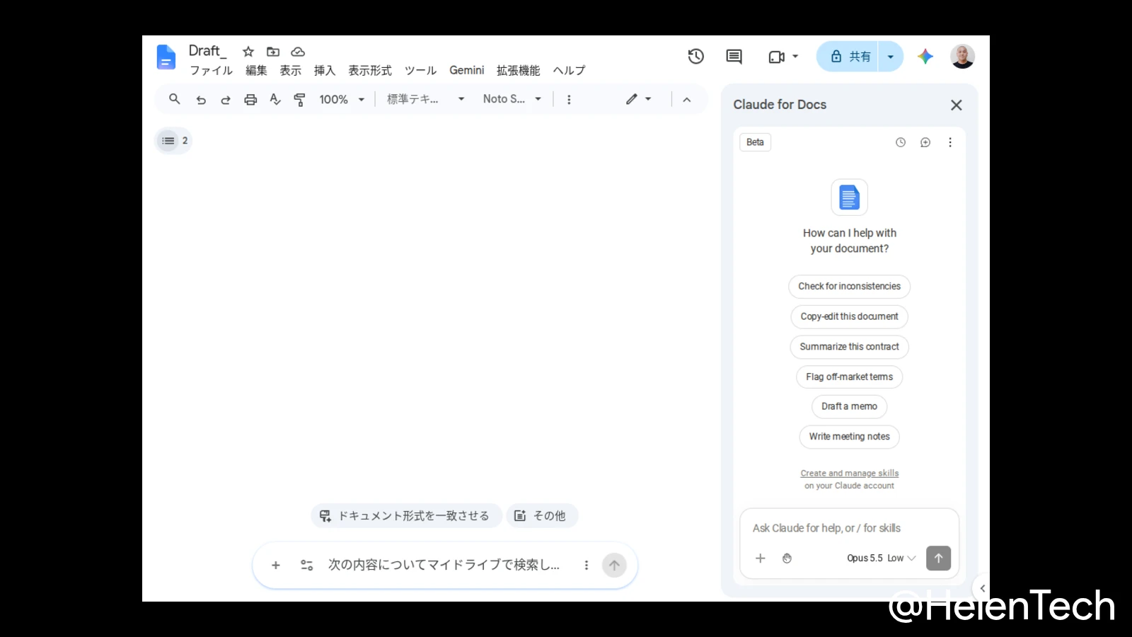The width and height of the screenshot is (1132, 637).
Task: Open ツール menu
Action: click(421, 71)
